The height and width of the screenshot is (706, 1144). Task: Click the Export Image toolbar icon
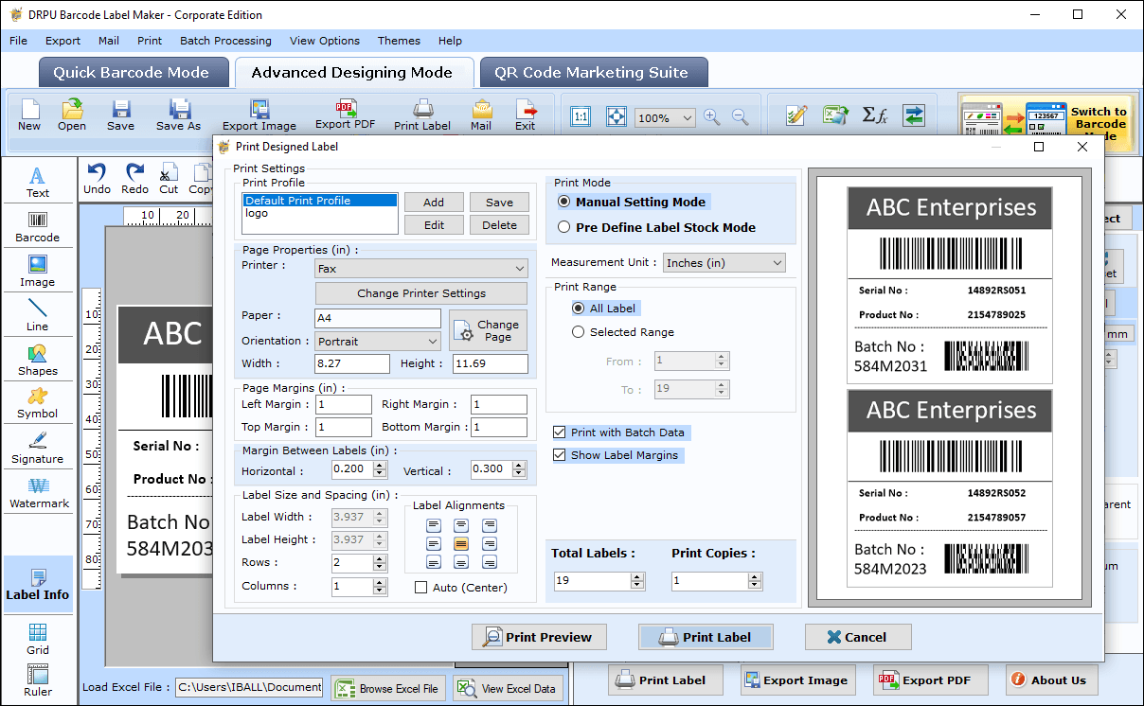pyautogui.click(x=259, y=115)
